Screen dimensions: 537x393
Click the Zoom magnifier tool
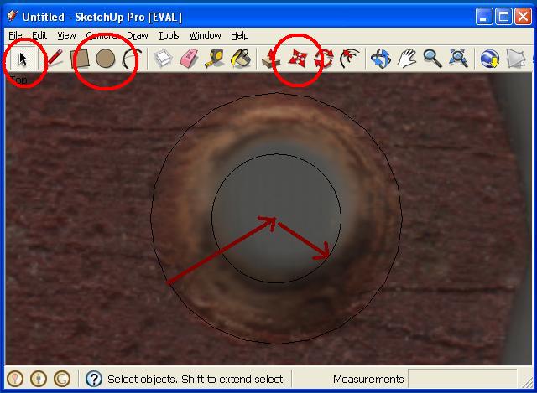tap(432, 59)
